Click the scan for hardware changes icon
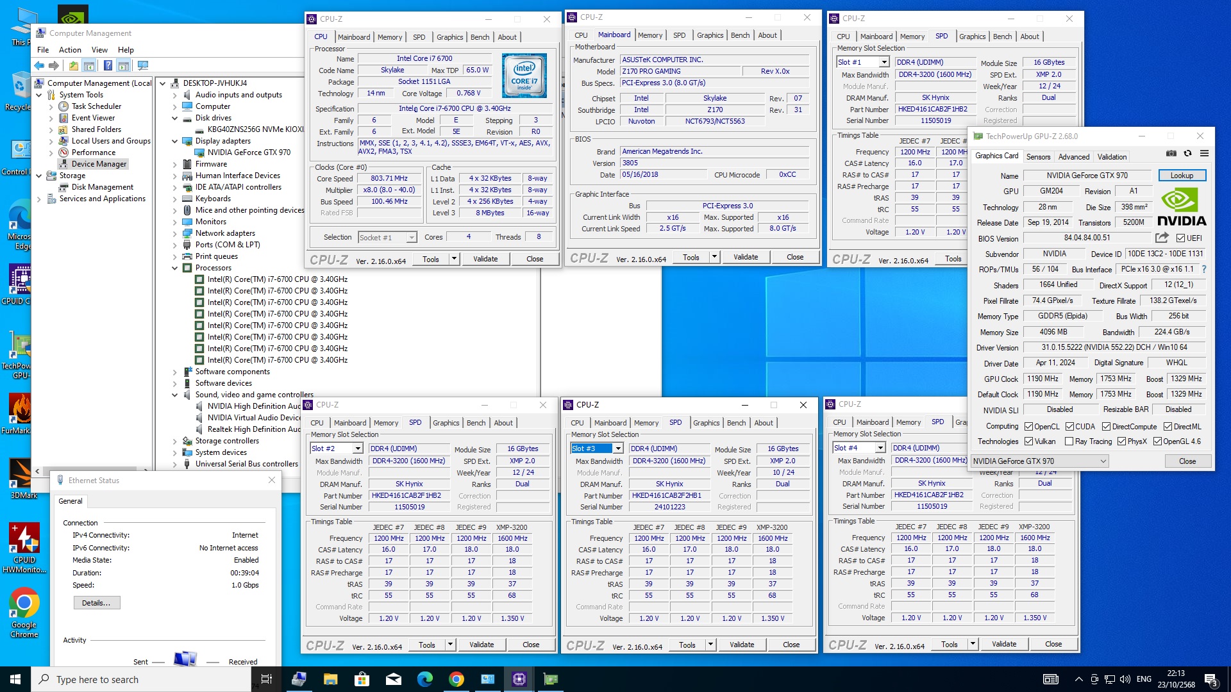 tap(143, 65)
